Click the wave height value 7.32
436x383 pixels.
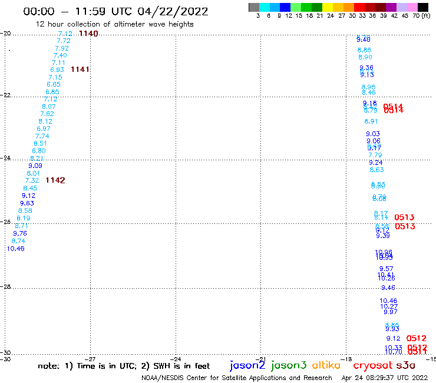pos(32,180)
